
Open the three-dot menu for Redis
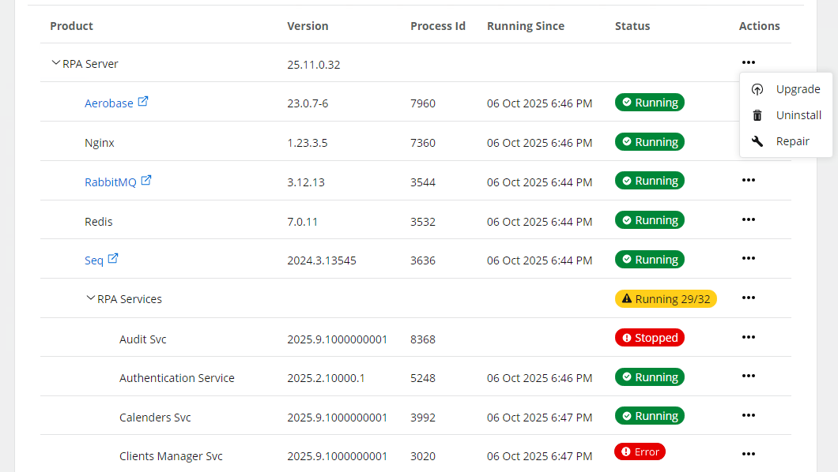748,219
